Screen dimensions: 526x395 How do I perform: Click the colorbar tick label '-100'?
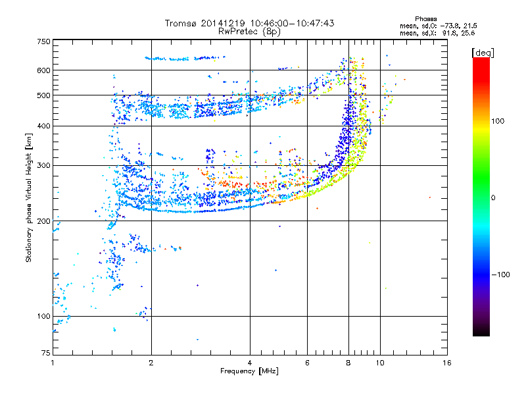point(500,275)
